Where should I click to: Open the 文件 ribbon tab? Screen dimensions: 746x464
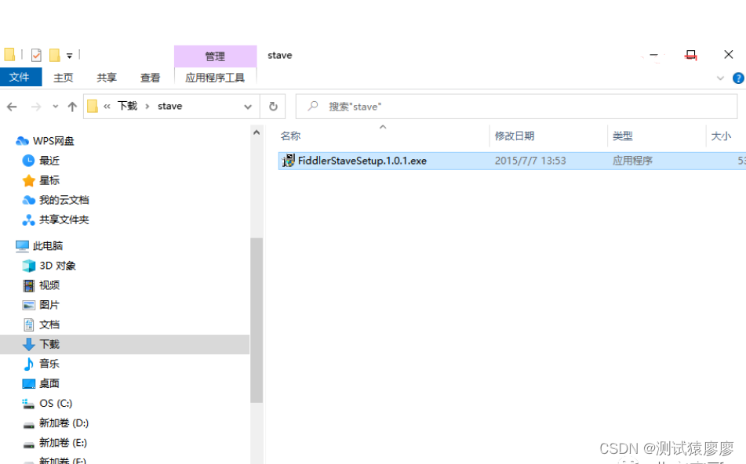(20, 77)
